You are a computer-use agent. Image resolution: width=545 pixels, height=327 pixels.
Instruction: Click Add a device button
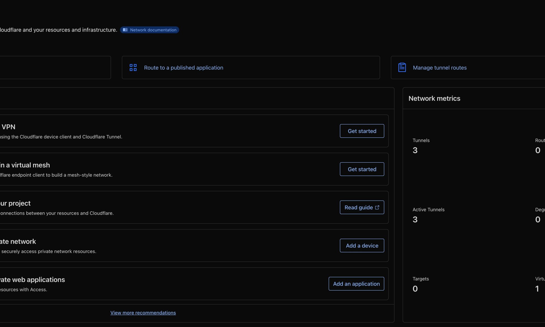point(362,246)
